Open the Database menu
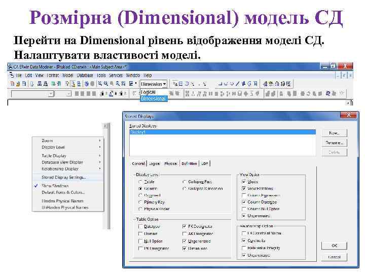This screenshot has height=274, width=365. [85, 75]
